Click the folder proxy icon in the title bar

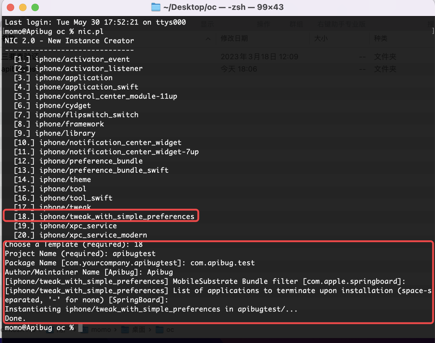tap(156, 7)
